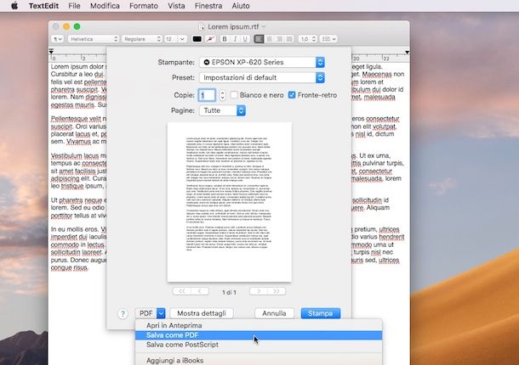Click the Stampa button

point(321,313)
